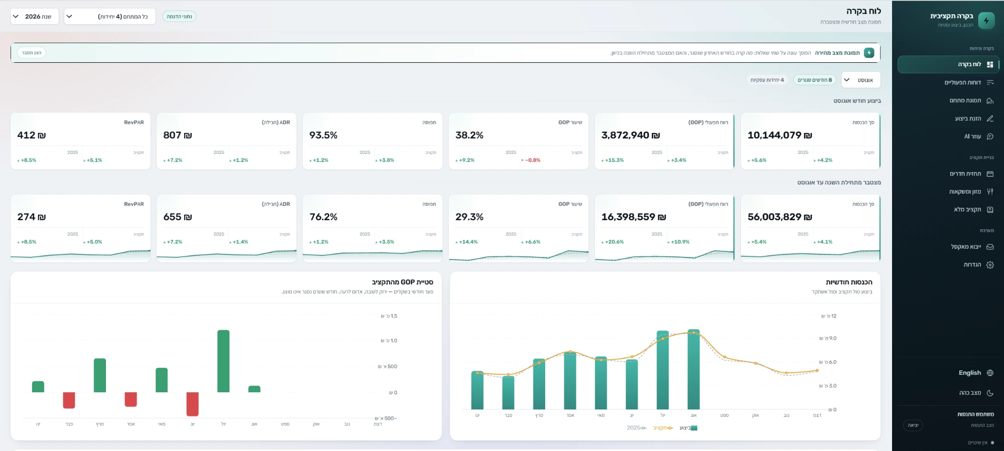Navigate to תקציב מלא in the sidebar
Viewport: 1004px width, 451px height.
click(x=948, y=210)
